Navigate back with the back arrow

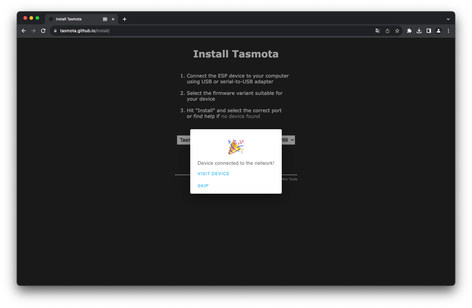23,31
